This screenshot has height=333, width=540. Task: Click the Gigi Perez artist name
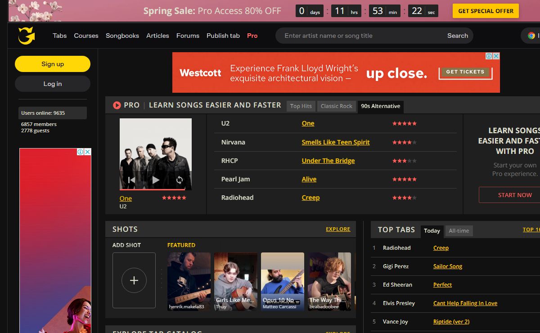396,266
